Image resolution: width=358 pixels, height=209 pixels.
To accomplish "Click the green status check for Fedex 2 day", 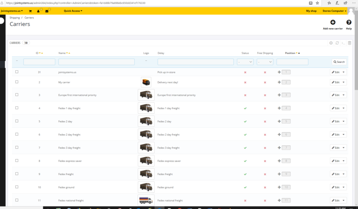I will tap(245, 121).
